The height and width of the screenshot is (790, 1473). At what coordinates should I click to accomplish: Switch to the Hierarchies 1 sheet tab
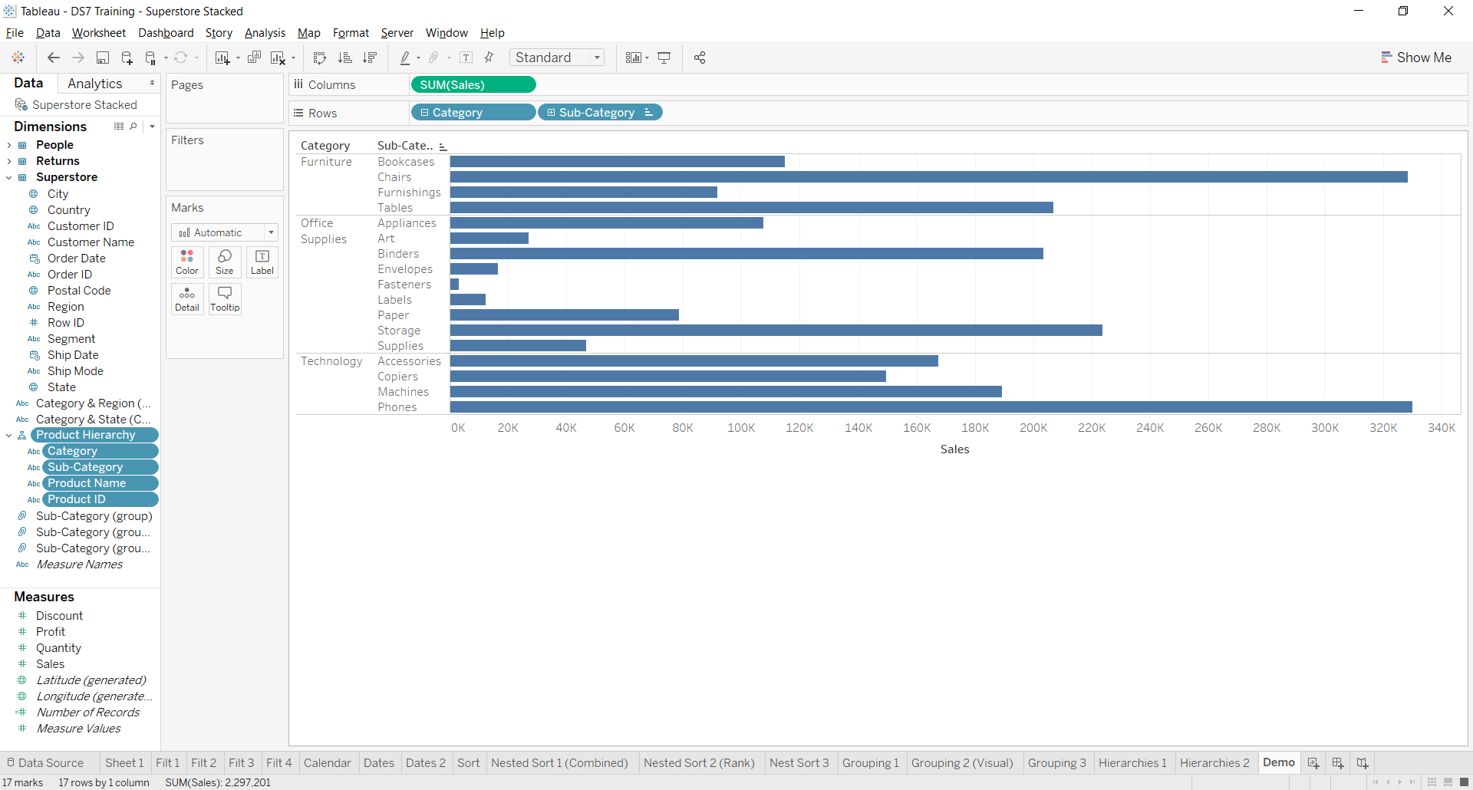[x=1132, y=763]
